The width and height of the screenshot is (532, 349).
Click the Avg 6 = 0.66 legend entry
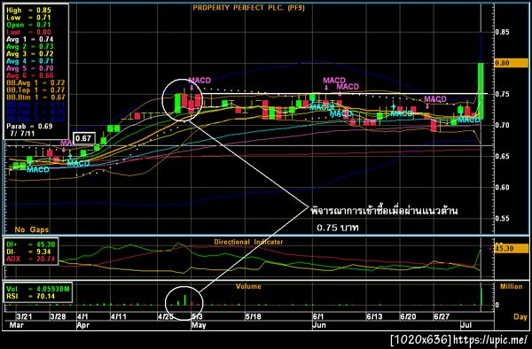click(x=30, y=75)
